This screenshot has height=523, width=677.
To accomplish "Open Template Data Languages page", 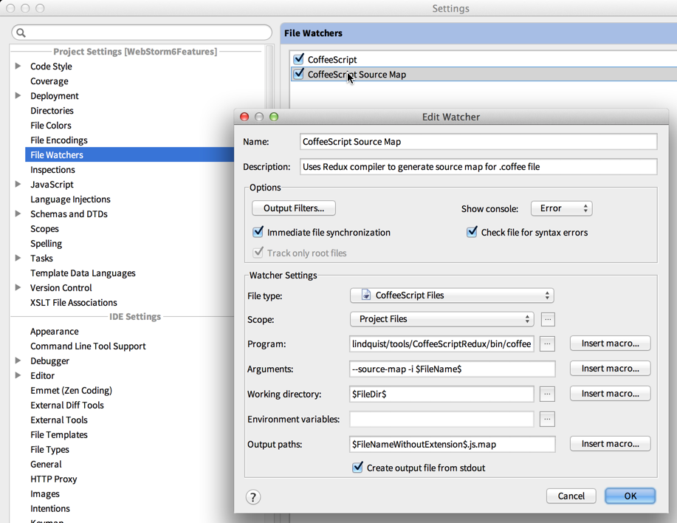I will [x=83, y=273].
